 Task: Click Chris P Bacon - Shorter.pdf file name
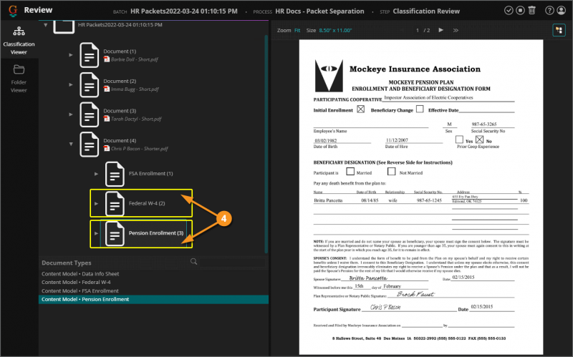139,149
